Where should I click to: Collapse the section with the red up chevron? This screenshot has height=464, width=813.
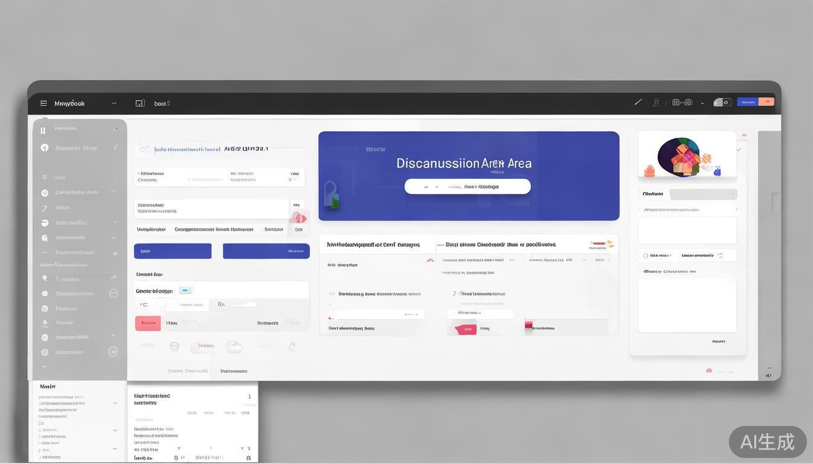pos(430,260)
